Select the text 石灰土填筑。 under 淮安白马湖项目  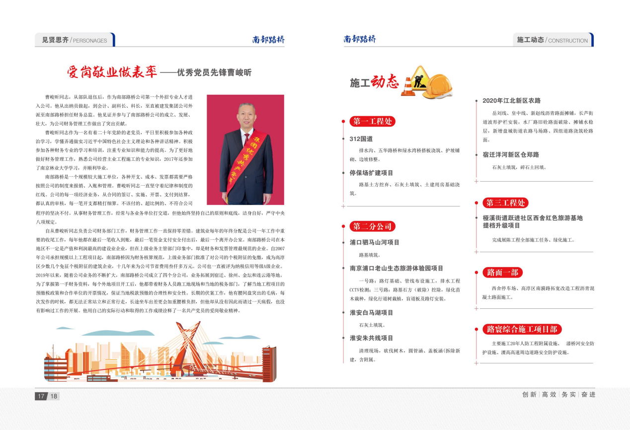tap(372, 325)
